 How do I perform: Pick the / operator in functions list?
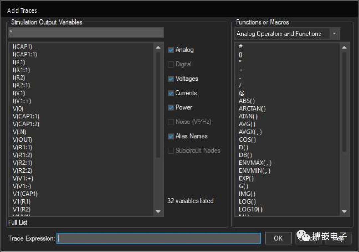coord(240,86)
